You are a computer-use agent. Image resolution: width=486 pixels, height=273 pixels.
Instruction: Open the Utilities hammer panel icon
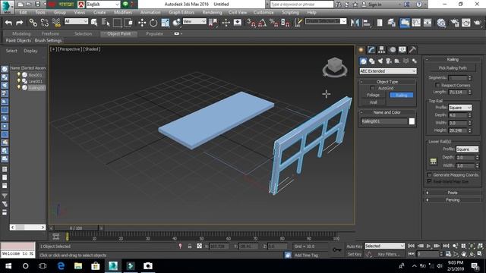click(412, 49)
